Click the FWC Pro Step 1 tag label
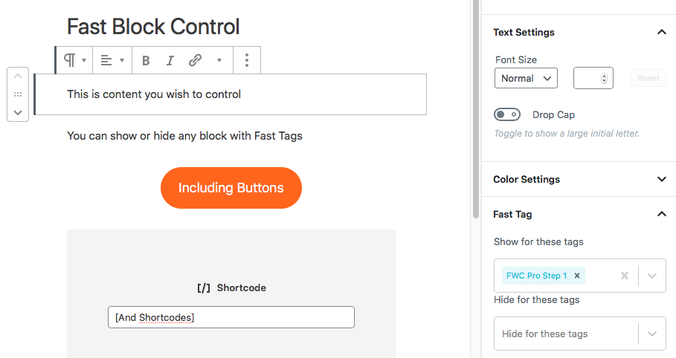This screenshot has height=358, width=676. point(537,276)
